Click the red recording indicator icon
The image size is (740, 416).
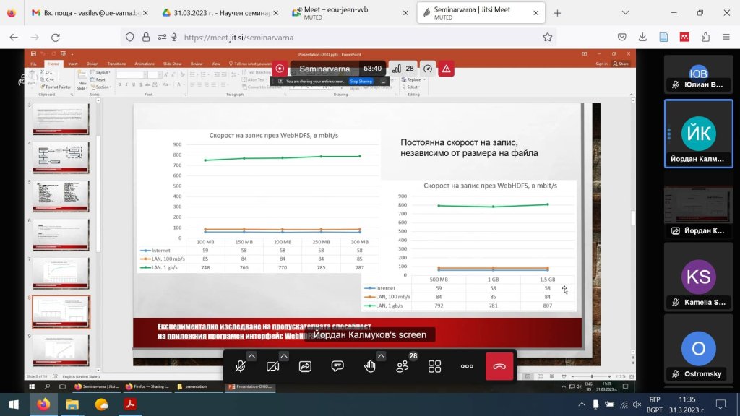coord(280,69)
